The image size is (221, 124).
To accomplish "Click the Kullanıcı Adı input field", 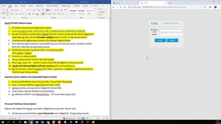I will [x=171, y=31].
